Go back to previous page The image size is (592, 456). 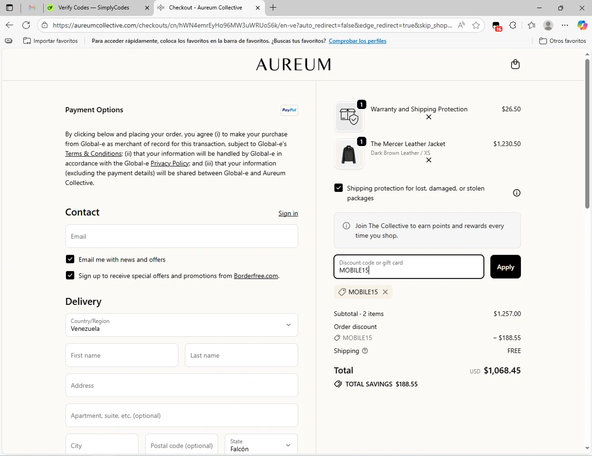[x=9, y=25]
